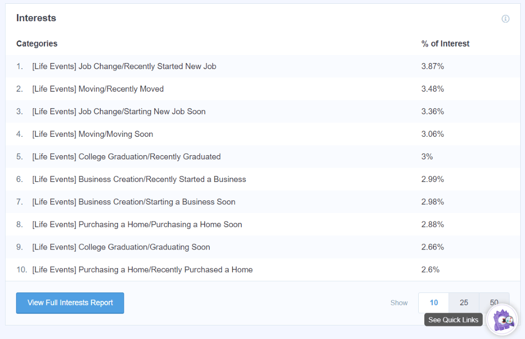Select Moving/Recently Moved category row
This screenshot has width=525, height=339.
98,89
